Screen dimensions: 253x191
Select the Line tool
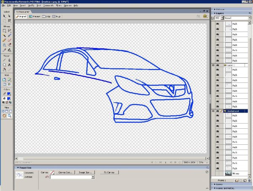point(4,60)
